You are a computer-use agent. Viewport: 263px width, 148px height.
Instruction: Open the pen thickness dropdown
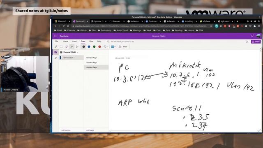[x=113, y=46]
